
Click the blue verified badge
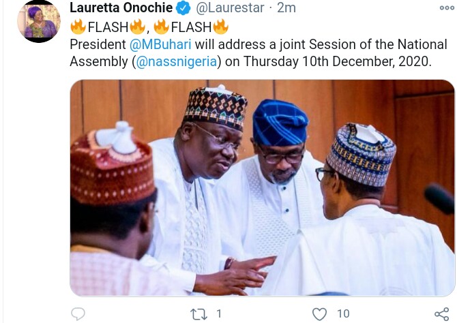click(183, 9)
